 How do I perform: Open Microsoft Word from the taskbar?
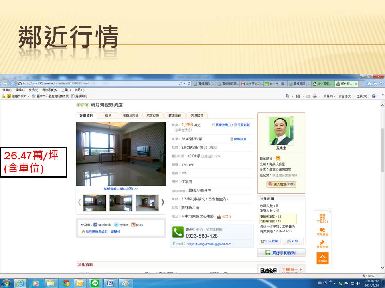tap(110, 283)
